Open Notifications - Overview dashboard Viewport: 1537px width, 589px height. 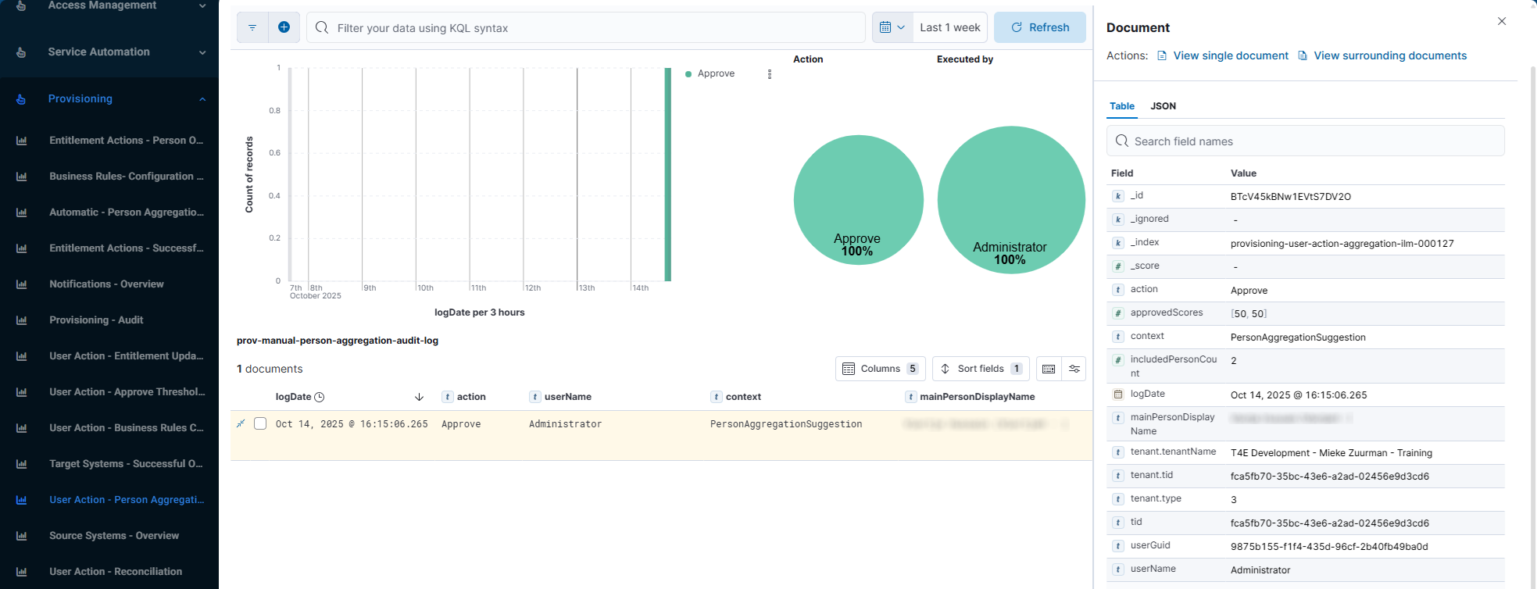(106, 284)
